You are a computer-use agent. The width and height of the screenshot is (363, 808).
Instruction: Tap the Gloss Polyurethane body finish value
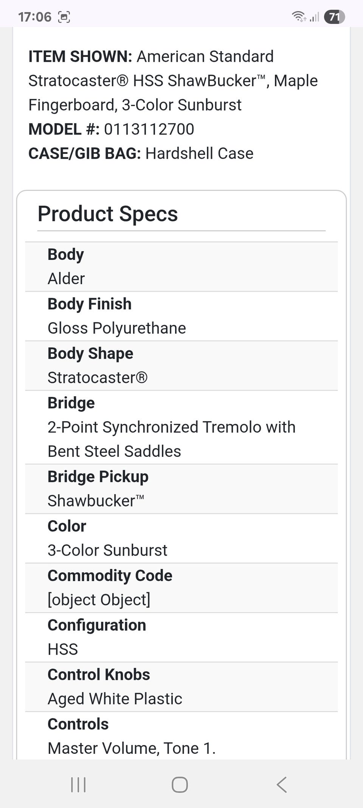(117, 328)
